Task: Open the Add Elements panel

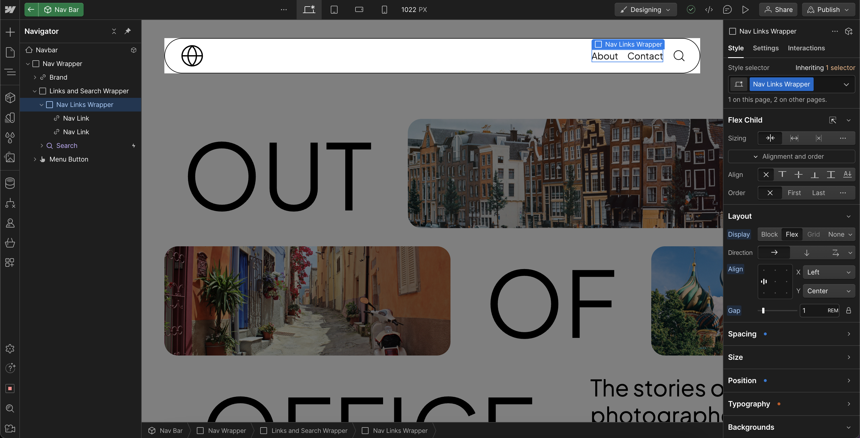Action: [x=10, y=32]
